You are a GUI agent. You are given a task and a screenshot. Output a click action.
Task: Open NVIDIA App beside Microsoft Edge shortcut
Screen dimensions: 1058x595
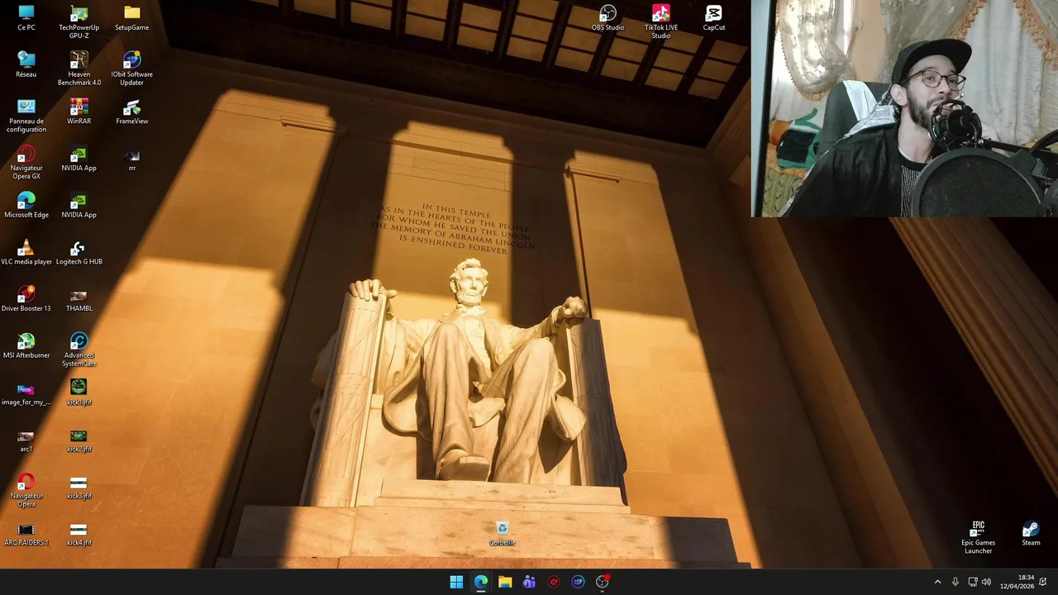coord(79,207)
